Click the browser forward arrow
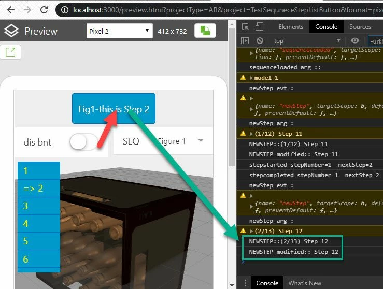Image resolution: width=383 pixels, height=289 pixels. pos(27,10)
